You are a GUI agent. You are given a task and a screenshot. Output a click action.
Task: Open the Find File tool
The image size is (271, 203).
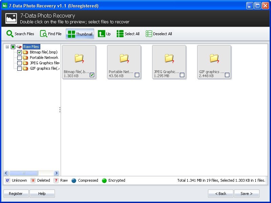[x=43, y=34]
